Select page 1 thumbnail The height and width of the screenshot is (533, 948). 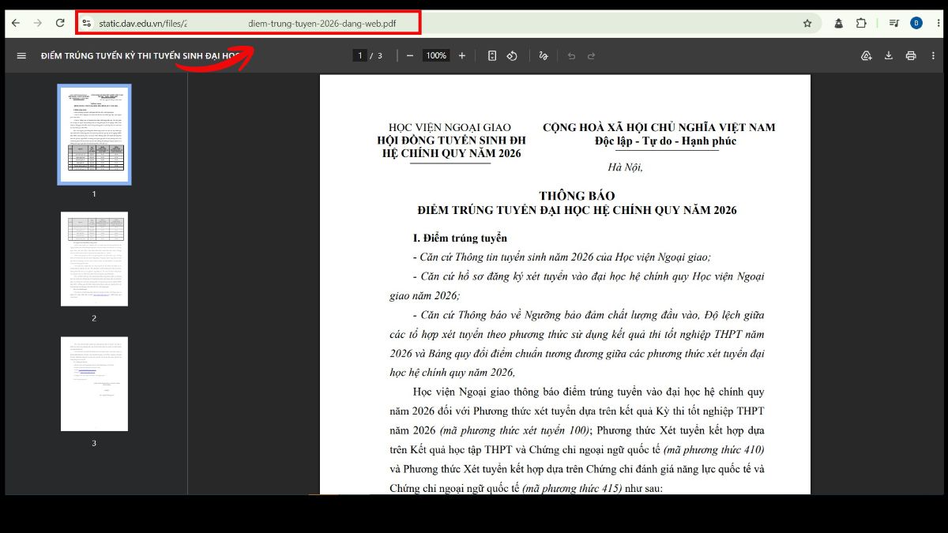click(x=94, y=134)
